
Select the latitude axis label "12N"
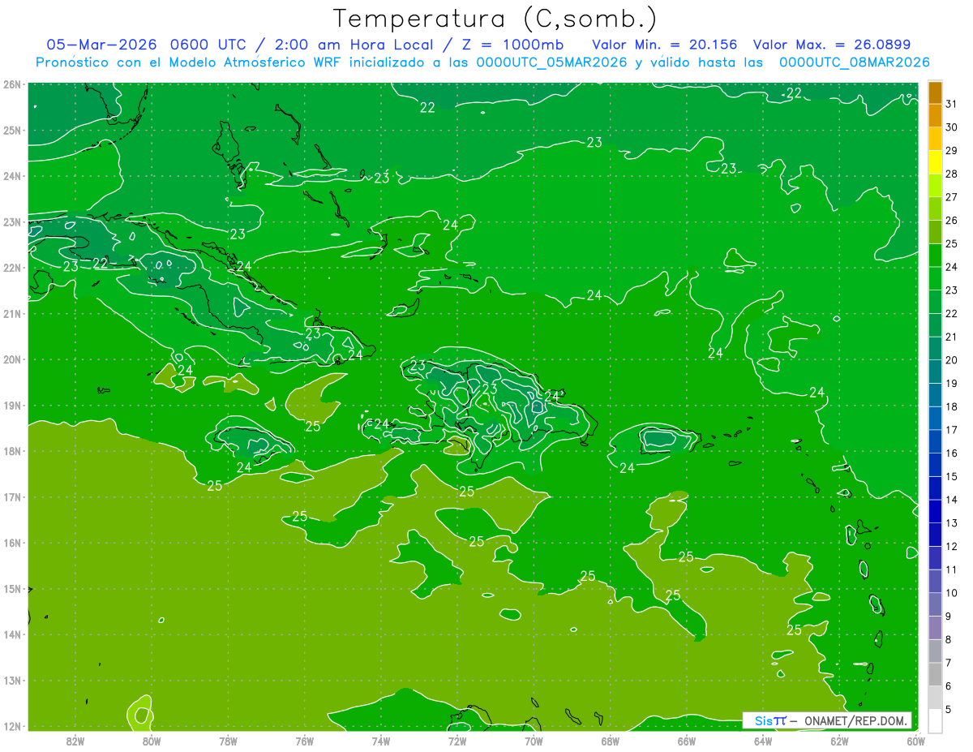click(x=12, y=726)
